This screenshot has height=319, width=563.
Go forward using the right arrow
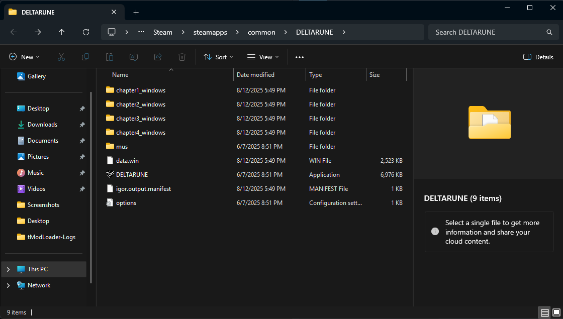coord(38,32)
